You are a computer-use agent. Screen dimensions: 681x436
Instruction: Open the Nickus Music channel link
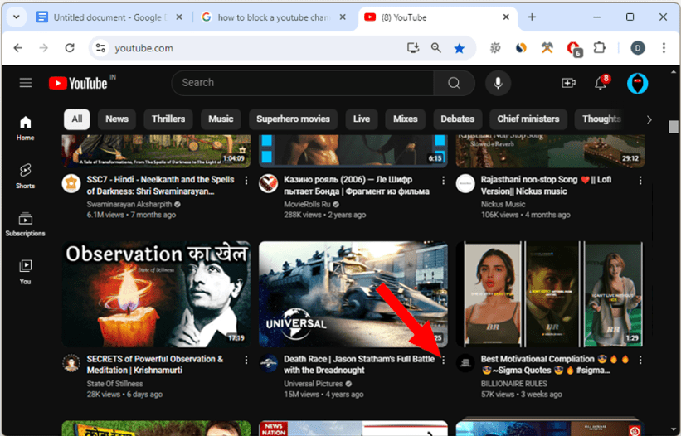(503, 205)
